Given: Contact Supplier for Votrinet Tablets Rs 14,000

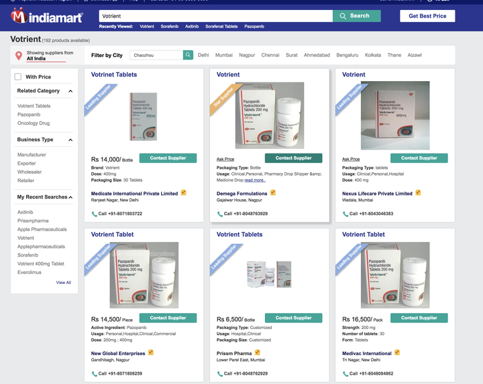Looking at the screenshot, I should click(x=168, y=158).
